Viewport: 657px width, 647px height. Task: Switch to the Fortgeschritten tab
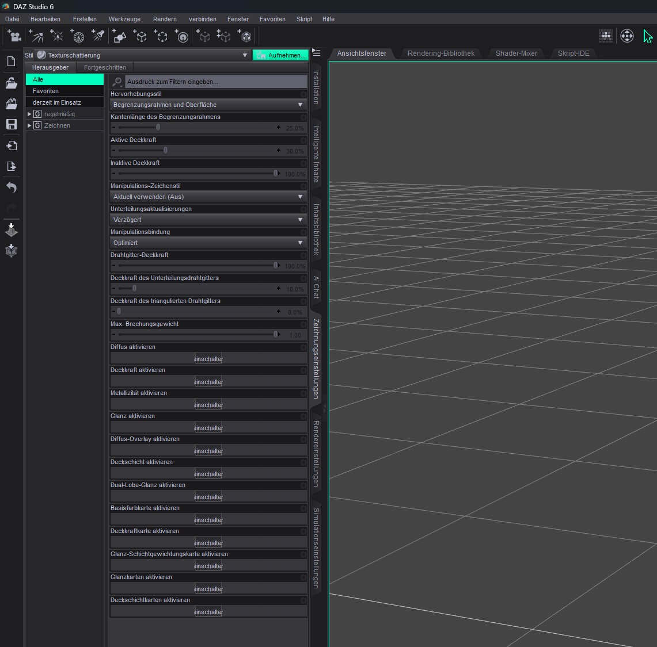tap(105, 67)
